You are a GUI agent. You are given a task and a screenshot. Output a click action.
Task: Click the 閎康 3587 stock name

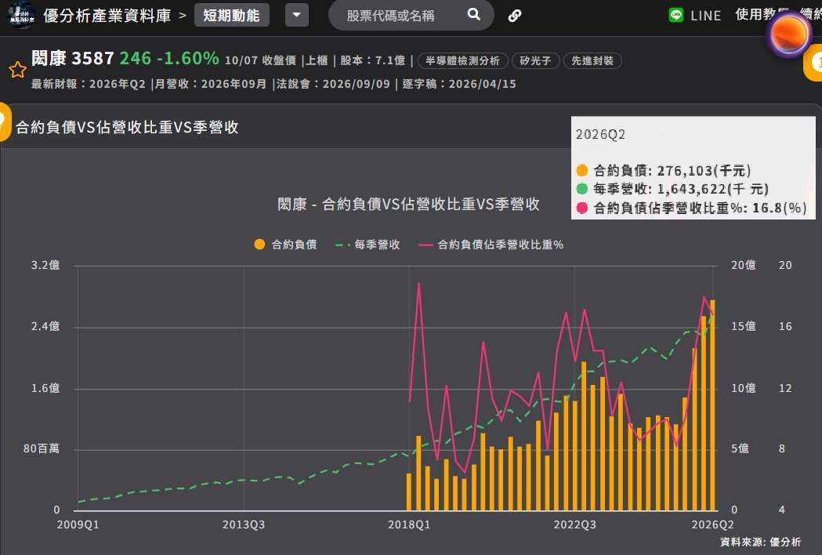click(72, 58)
